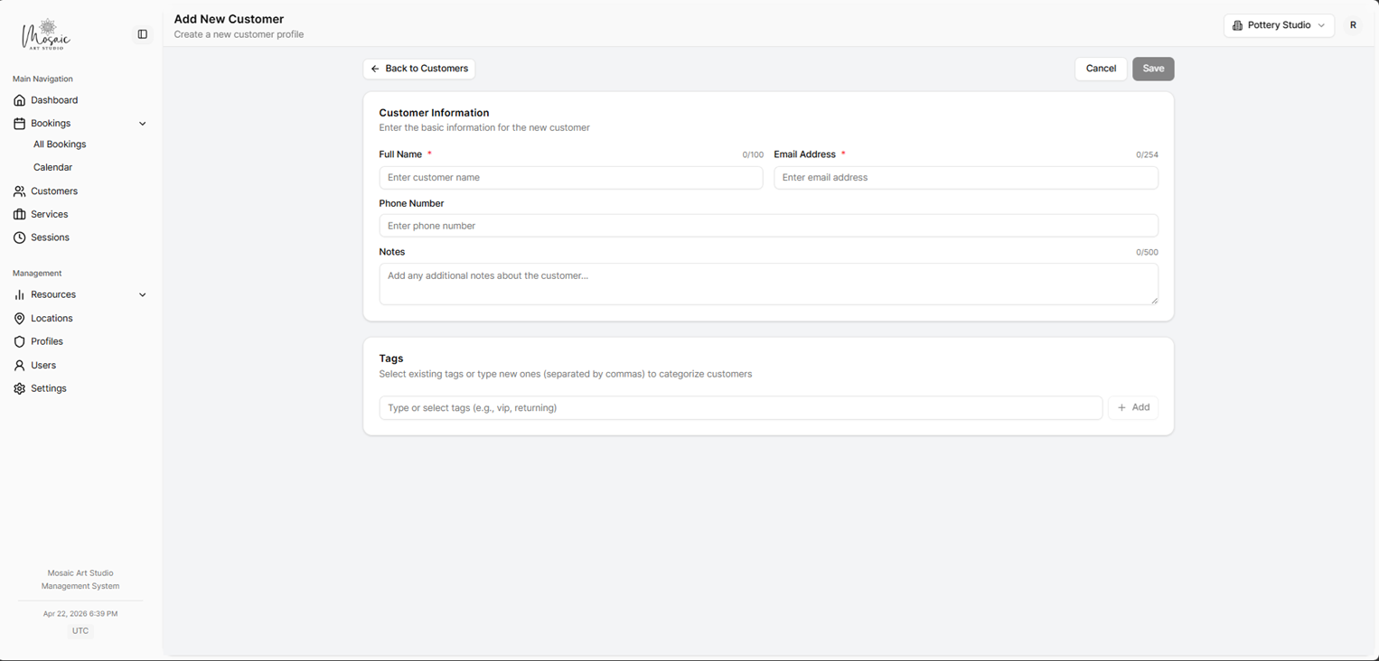Select Calendar under Bookings
Image resolution: width=1379 pixels, height=661 pixels.
[52, 167]
